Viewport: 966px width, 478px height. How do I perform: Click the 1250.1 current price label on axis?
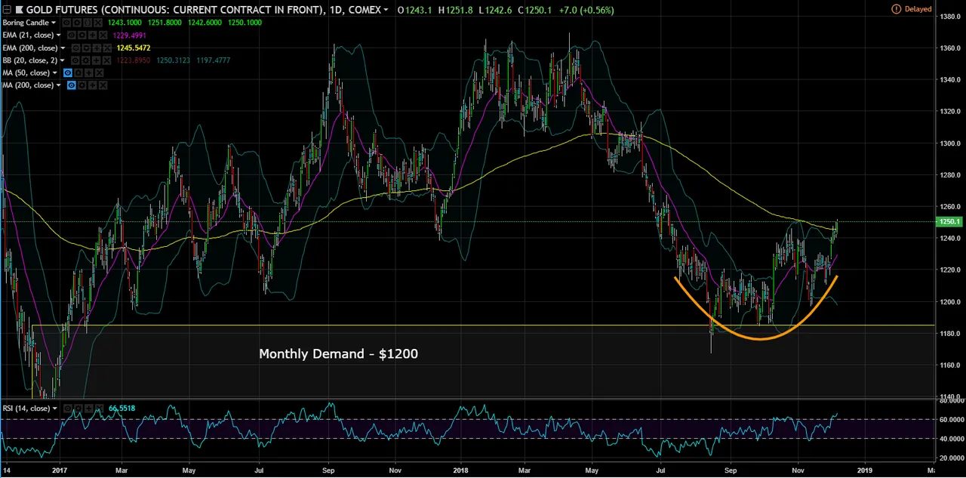948,222
